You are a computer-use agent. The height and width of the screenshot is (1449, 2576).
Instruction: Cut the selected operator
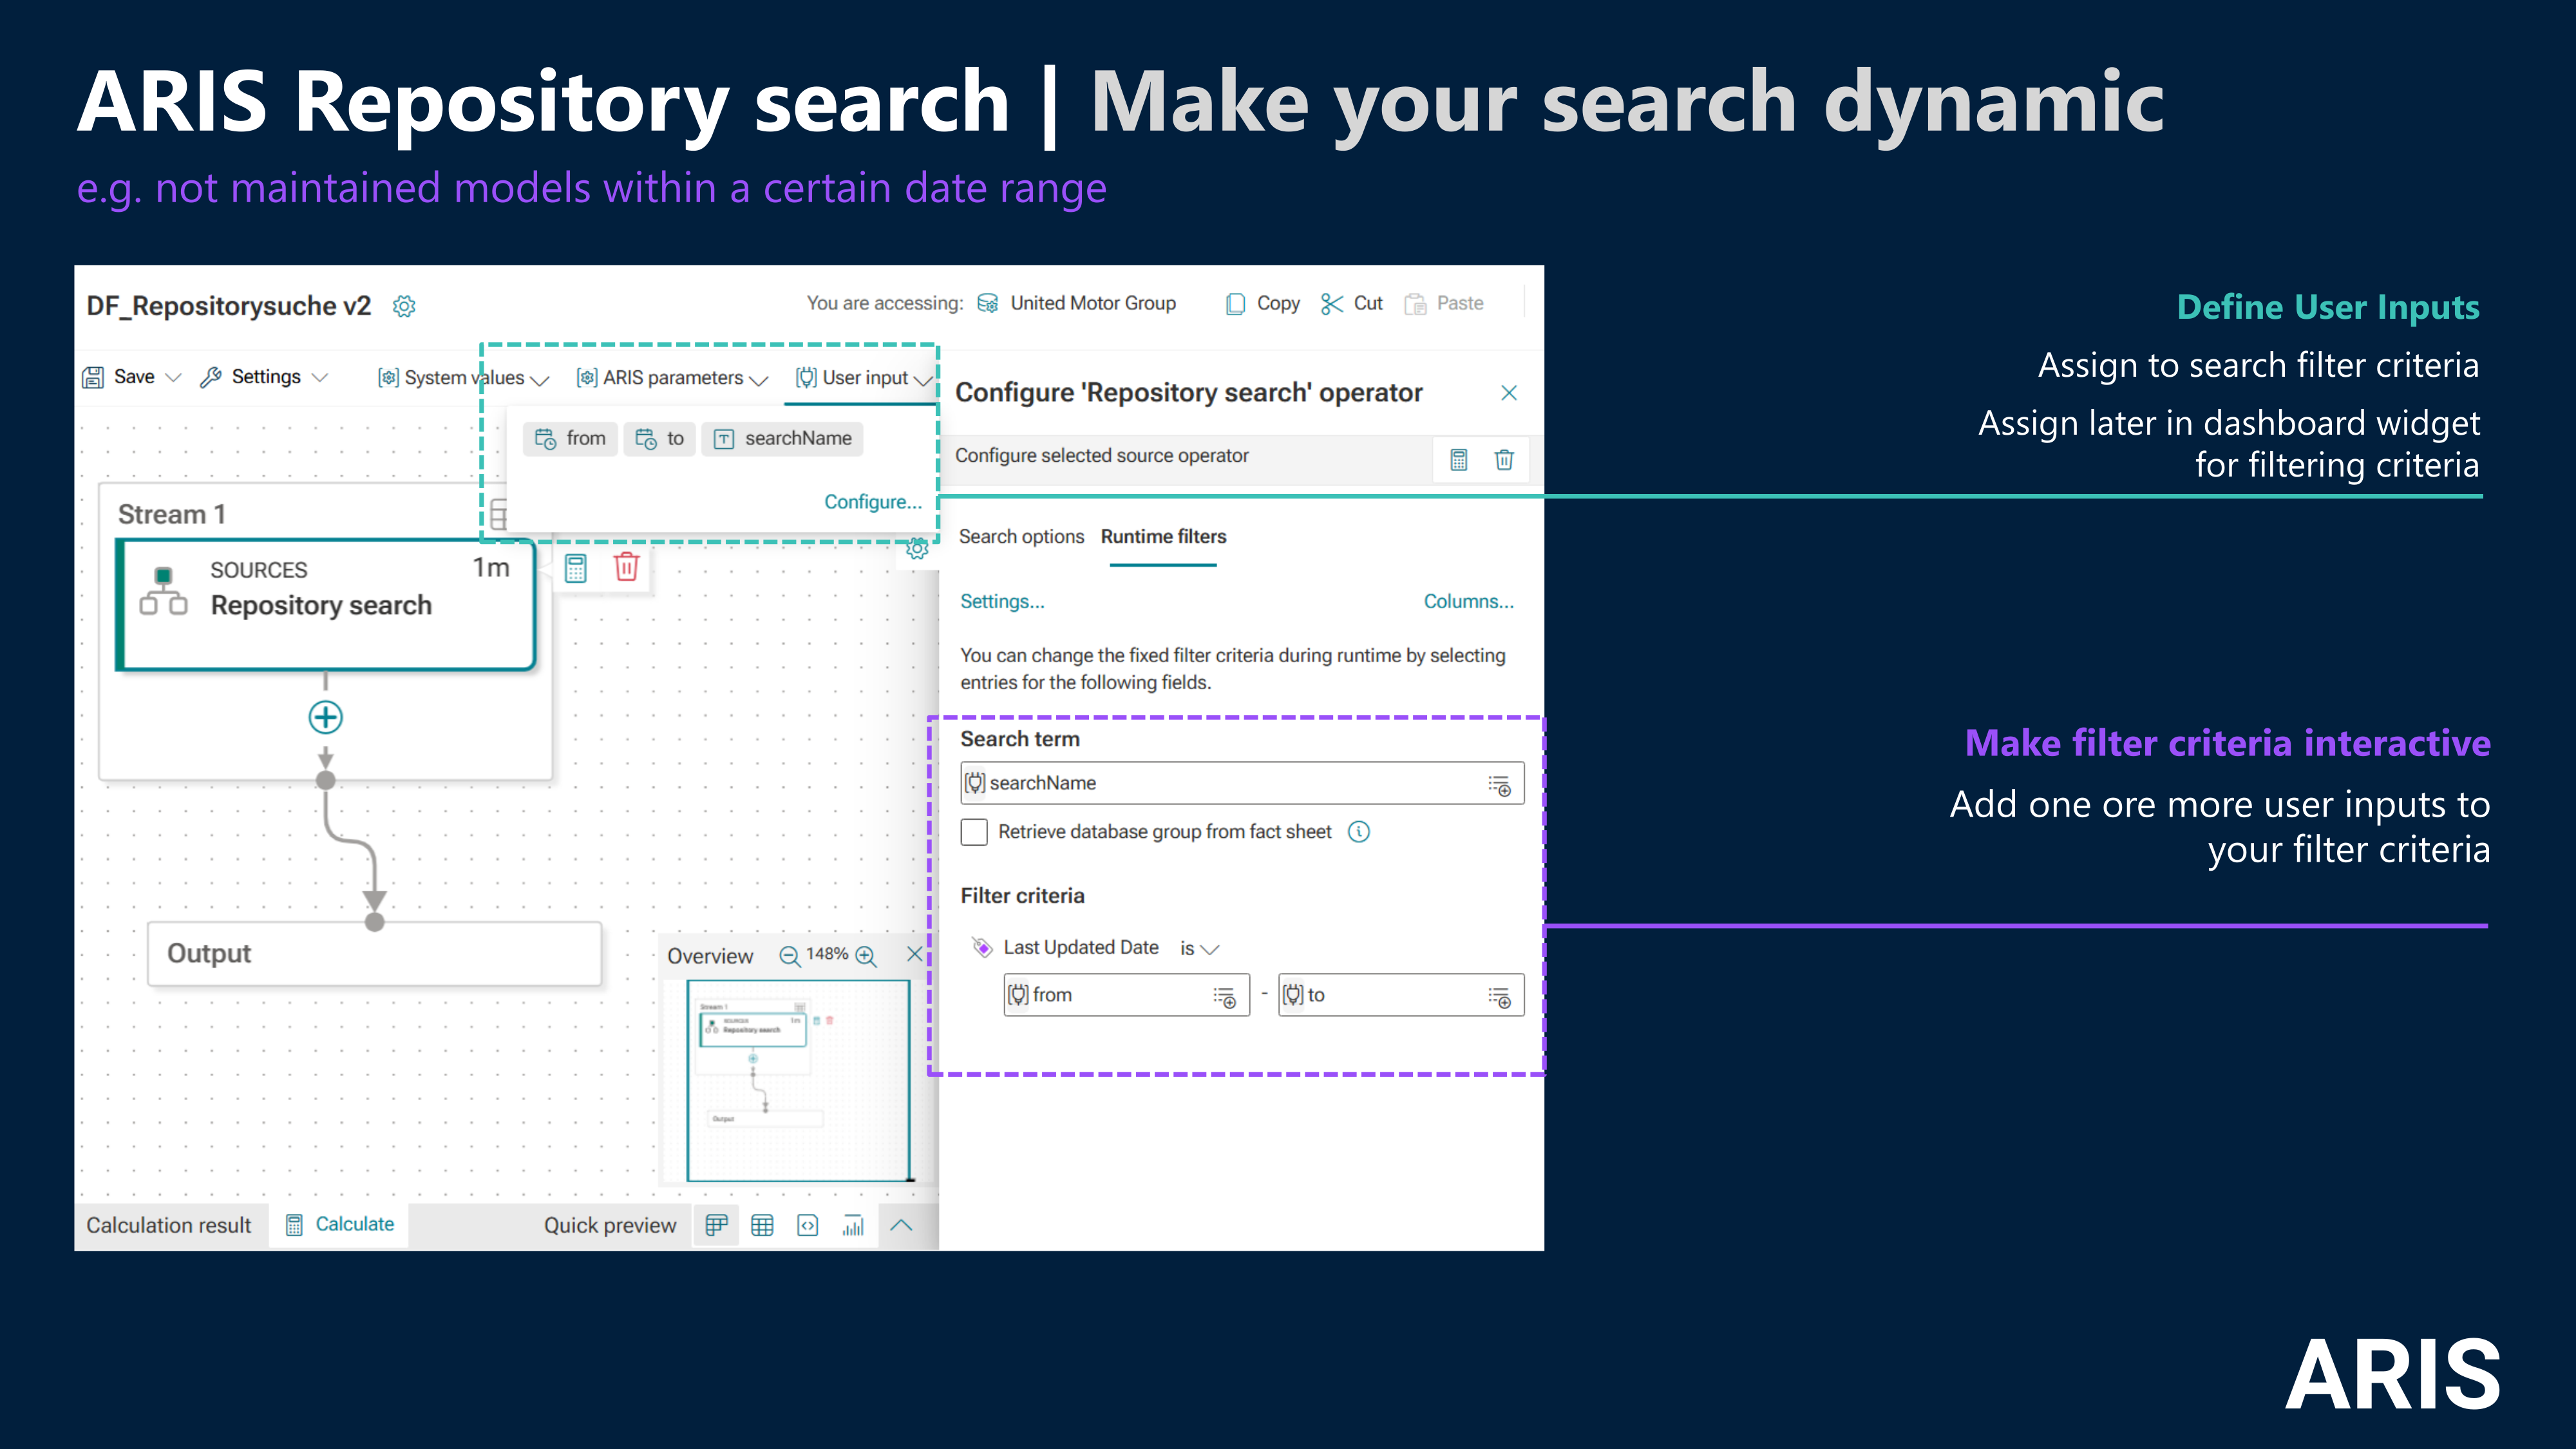coord(1351,303)
